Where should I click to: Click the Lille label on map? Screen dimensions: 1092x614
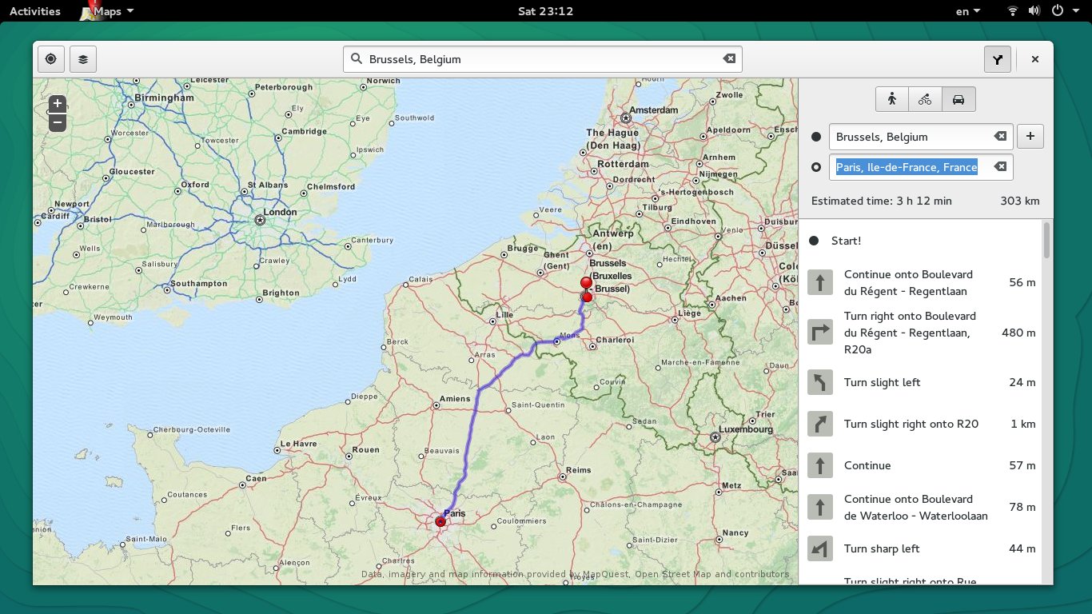point(504,315)
